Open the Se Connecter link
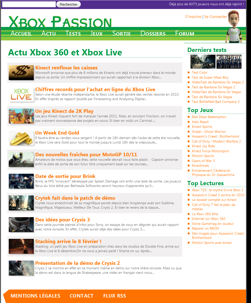The image size is (251, 303). [x=215, y=17]
